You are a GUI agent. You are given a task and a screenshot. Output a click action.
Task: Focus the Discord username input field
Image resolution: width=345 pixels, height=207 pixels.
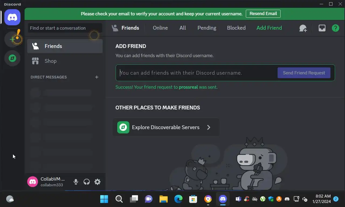coord(197,73)
